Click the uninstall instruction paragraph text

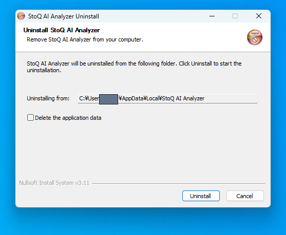click(134, 67)
